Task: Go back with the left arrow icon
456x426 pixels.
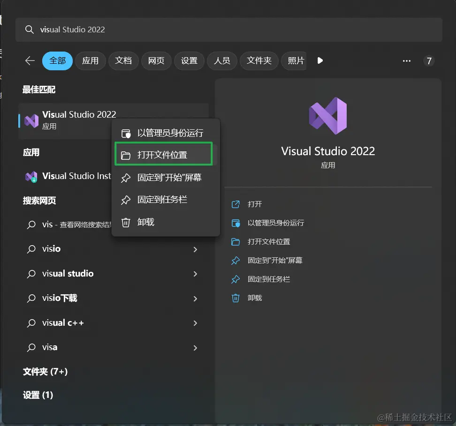Action: pos(30,61)
